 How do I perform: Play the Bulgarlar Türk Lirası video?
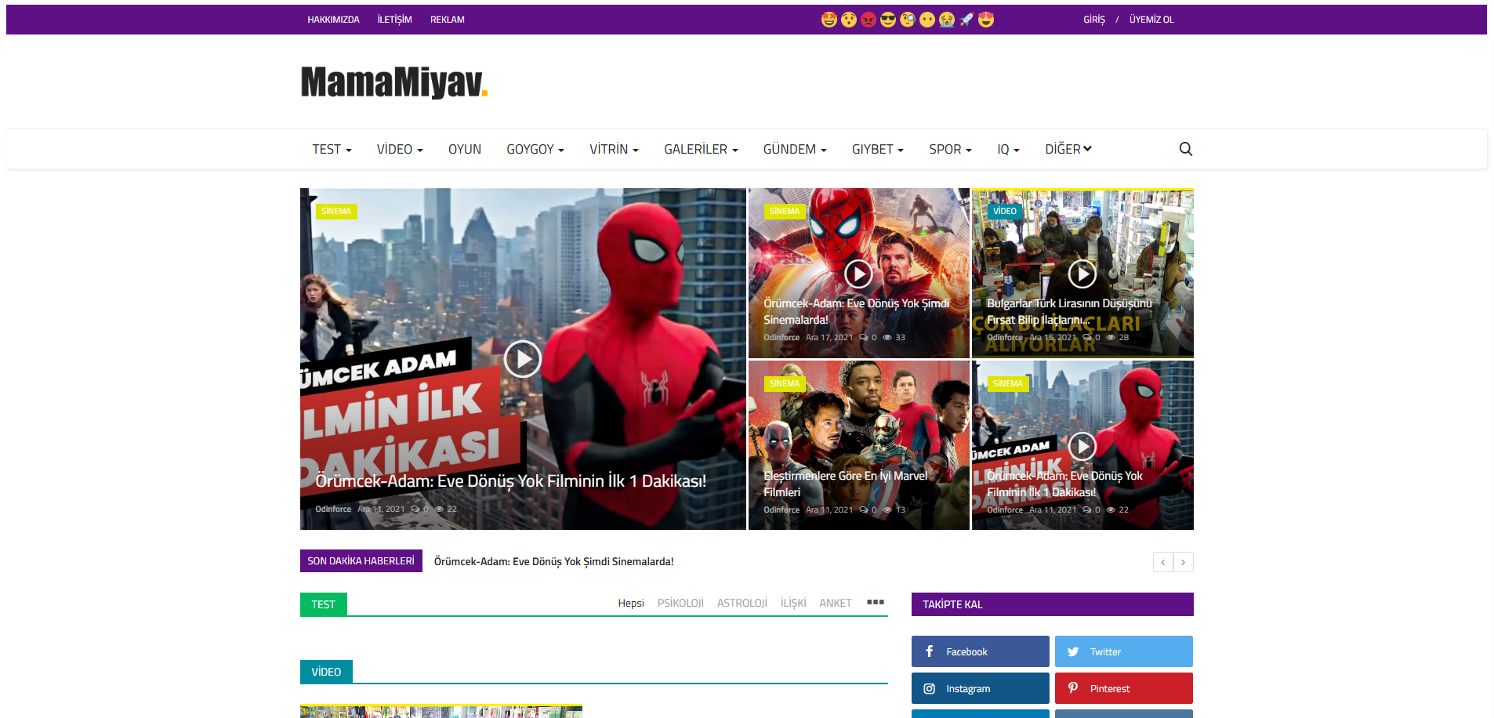(1082, 274)
